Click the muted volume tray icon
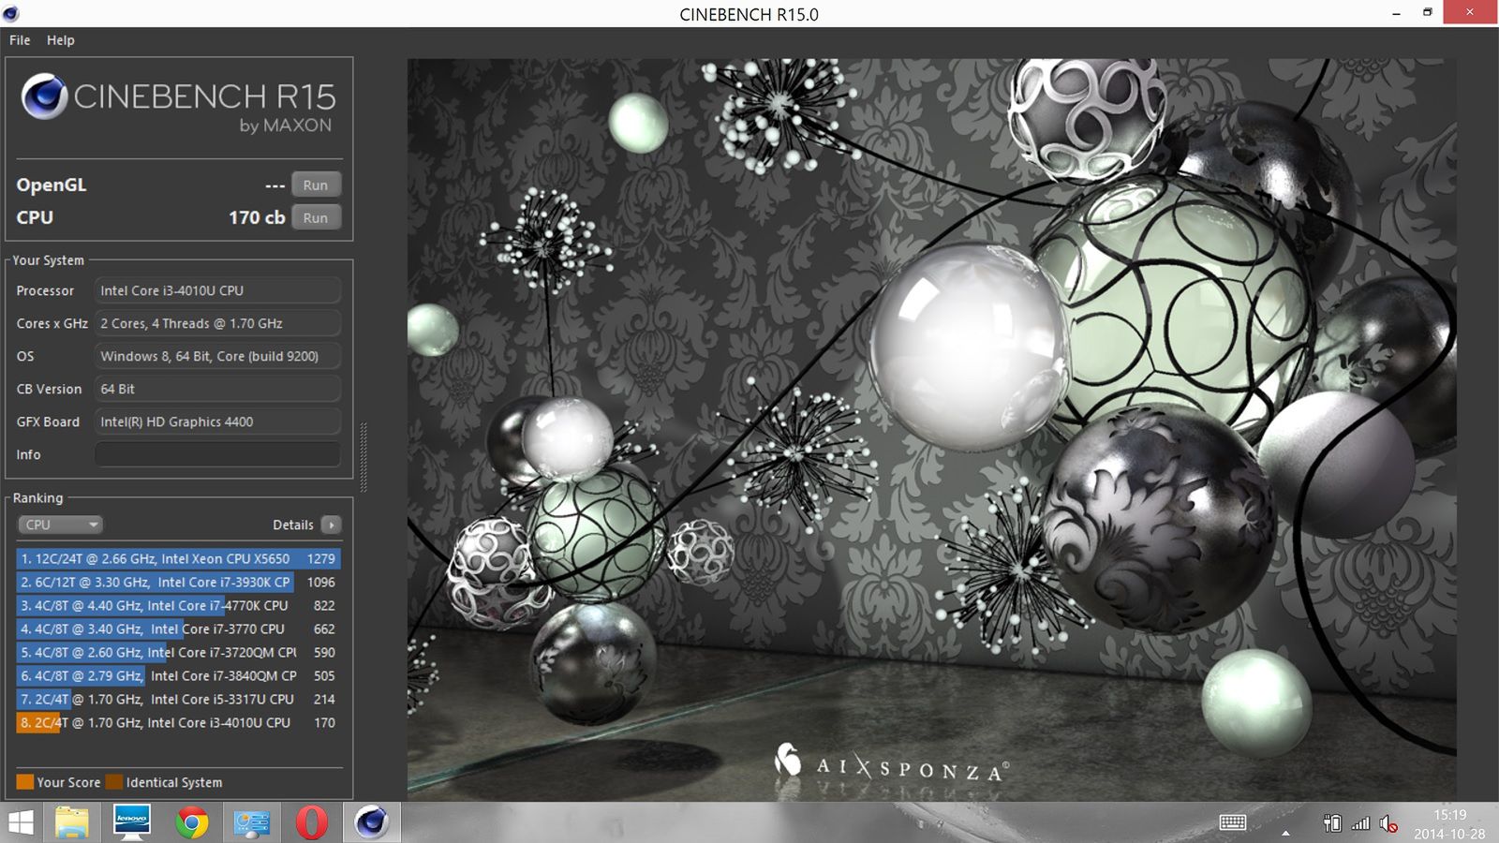The image size is (1499, 843). pyautogui.click(x=1388, y=824)
